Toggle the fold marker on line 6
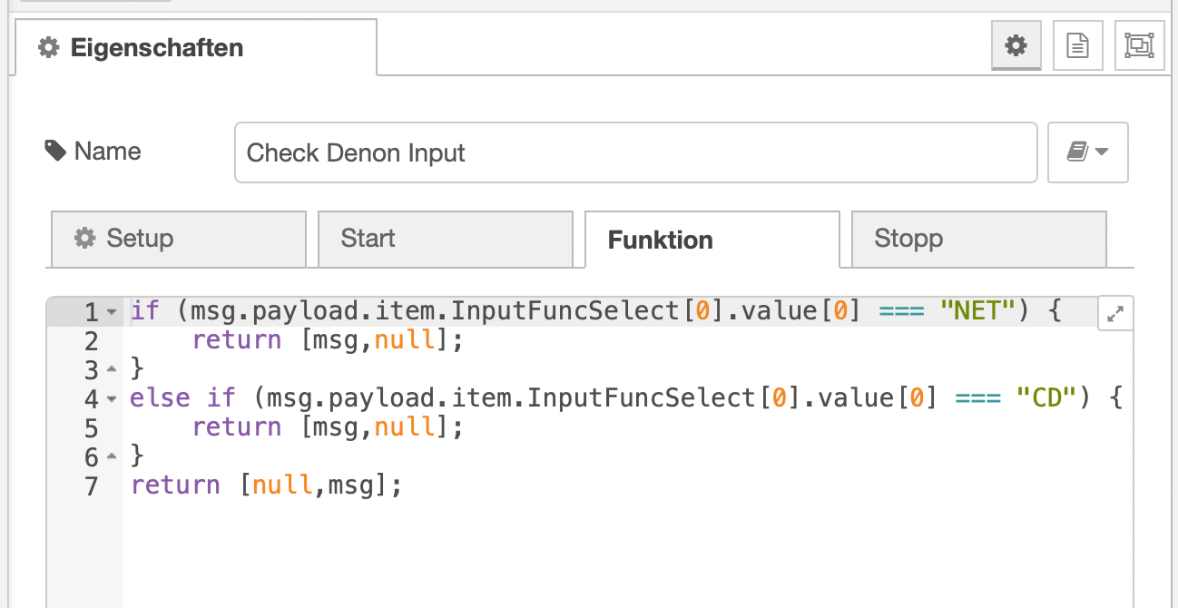 (x=112, y=456)
